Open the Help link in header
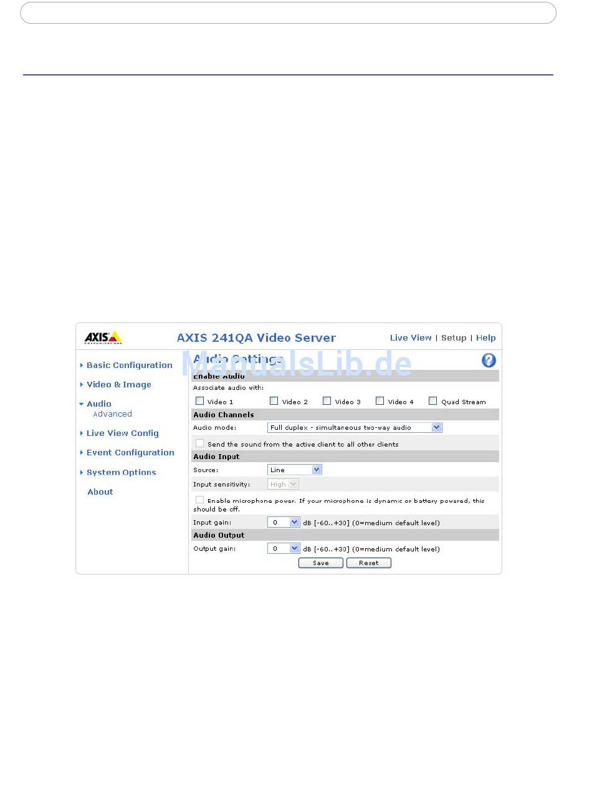Viewport: 592px width, 794px height. [x=486, y=338]
